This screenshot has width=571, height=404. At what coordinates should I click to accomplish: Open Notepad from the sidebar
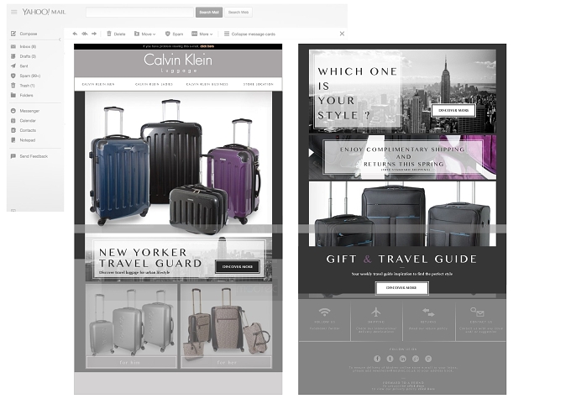tap(28, 140)
